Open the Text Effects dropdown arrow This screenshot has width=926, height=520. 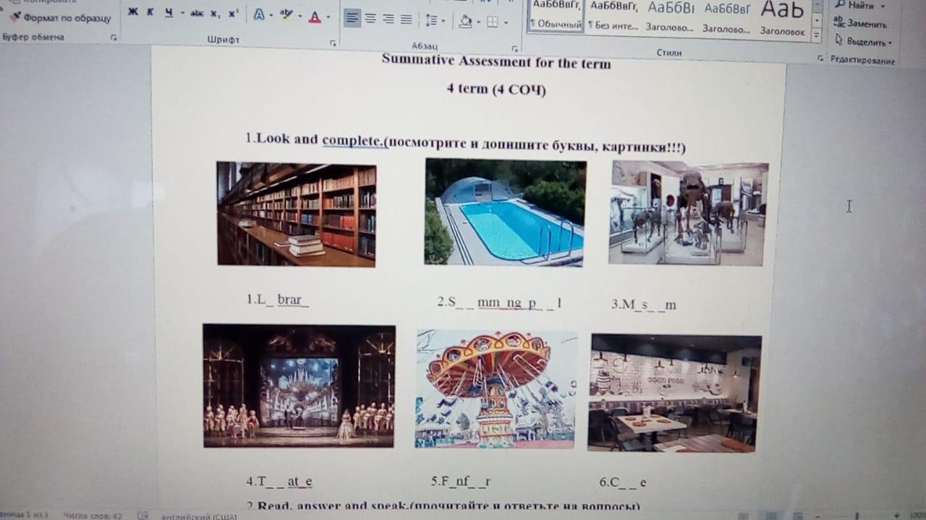coord(271,16)
